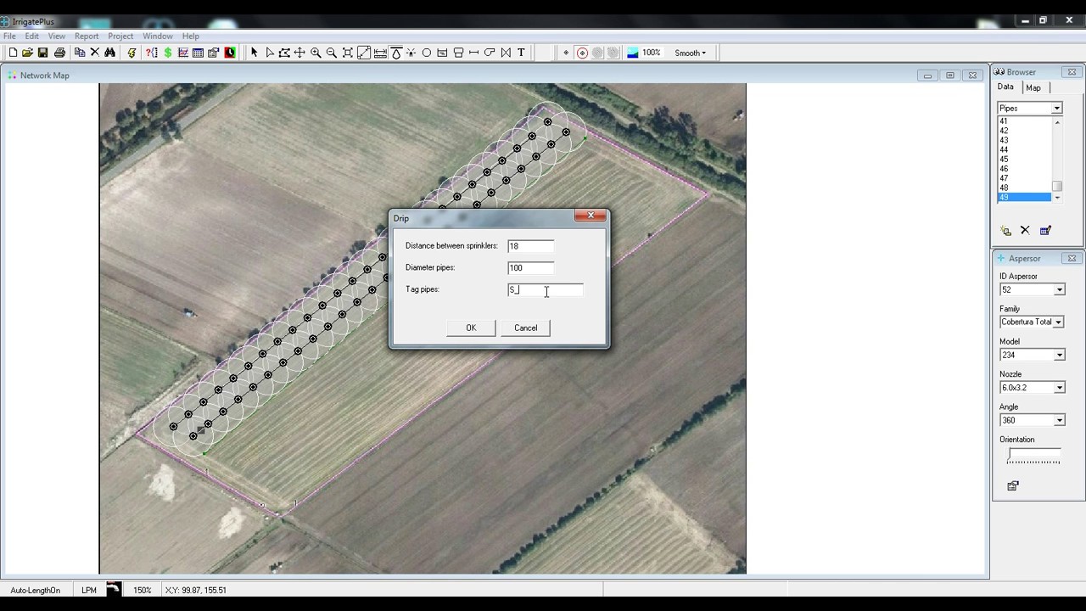1086x611 pixels.
Task: Click the Distance between sprinklers field
Action: click(530, 246)
